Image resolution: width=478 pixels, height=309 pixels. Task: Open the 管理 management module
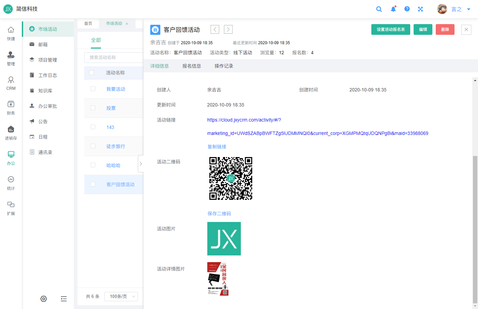[x=11, y=59]
